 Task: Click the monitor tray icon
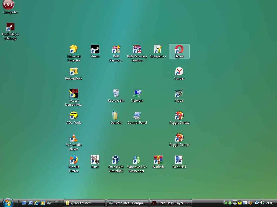click(x=235, y=203)
